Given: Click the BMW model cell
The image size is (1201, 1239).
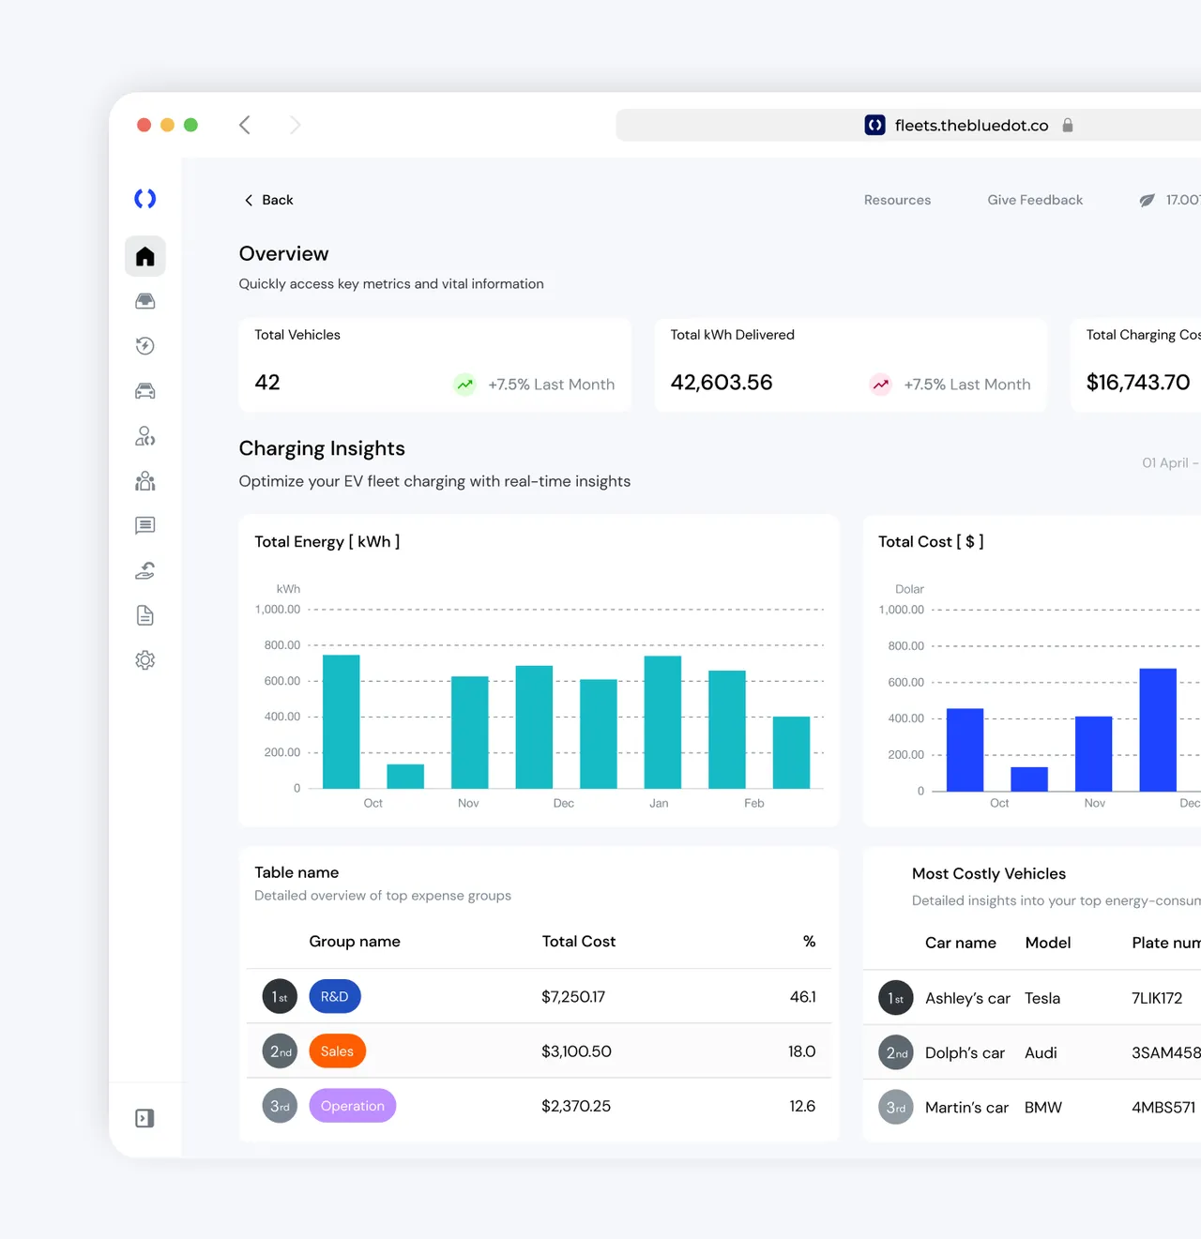Looking at the screenshot, I should click(1043, 1107).
